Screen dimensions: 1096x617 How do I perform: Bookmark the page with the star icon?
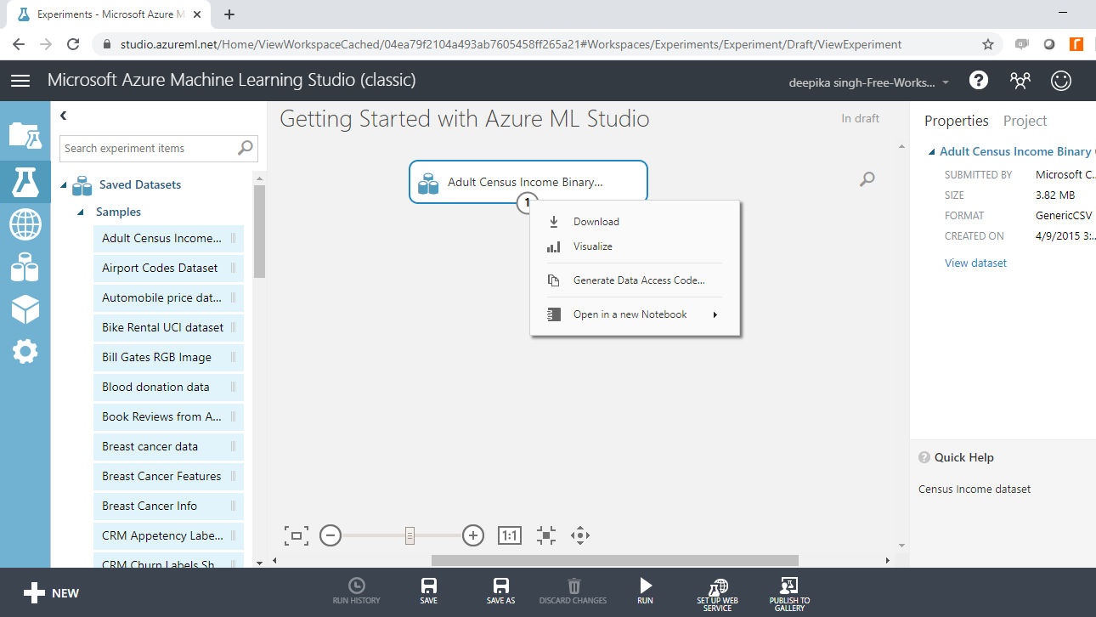(x=988, y=44)
